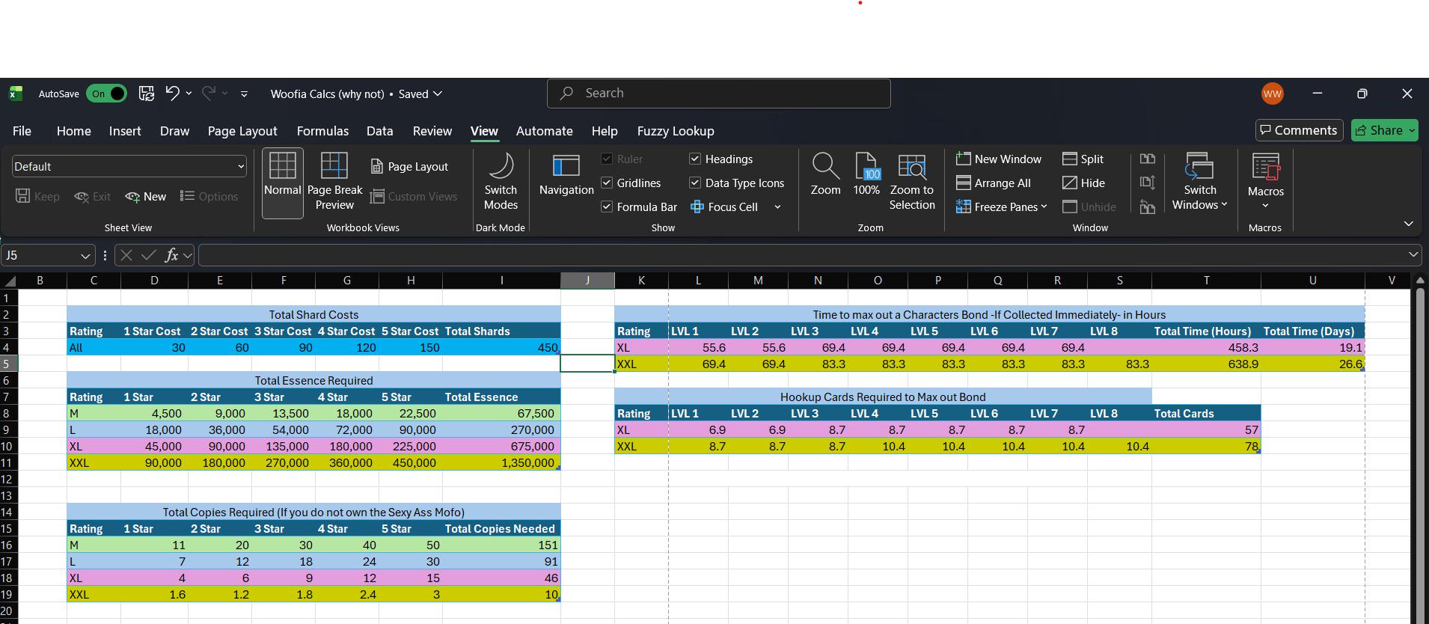Viewport: 1429px width, 624px height.
Task: Set zoom to 100%
Action: (x=866, y=175)
